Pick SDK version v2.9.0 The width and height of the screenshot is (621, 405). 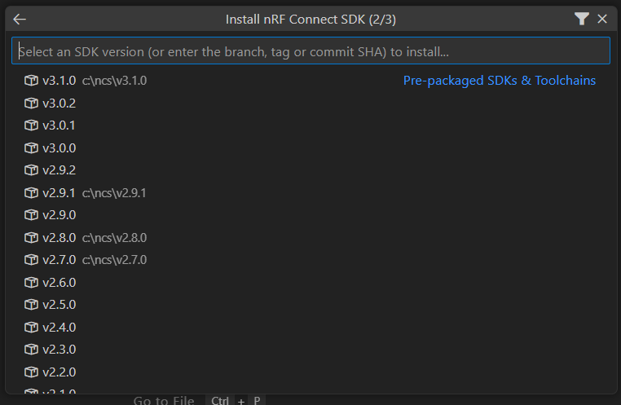(59, 215)
